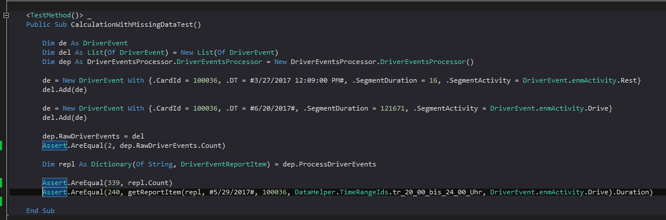Click the CalculationWithMissingDataTest method name

pos(131,24)
